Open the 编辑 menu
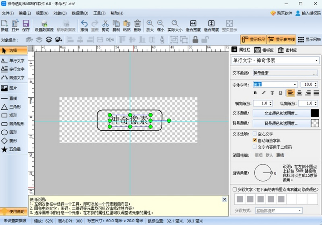The height and width of the screenshot is (225, 322). [25, 13]
